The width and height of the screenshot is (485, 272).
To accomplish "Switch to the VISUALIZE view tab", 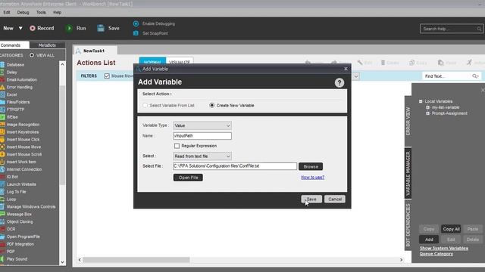I will pos(180,62).
